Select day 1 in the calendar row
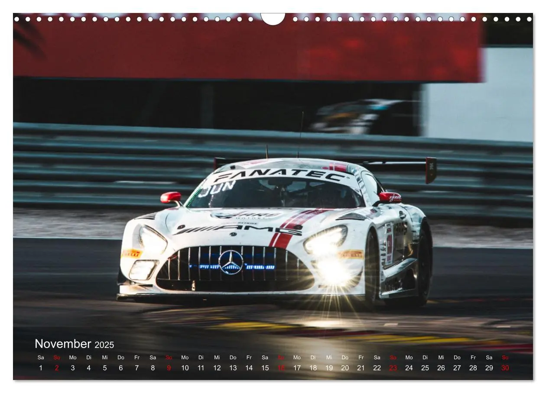 41,368
